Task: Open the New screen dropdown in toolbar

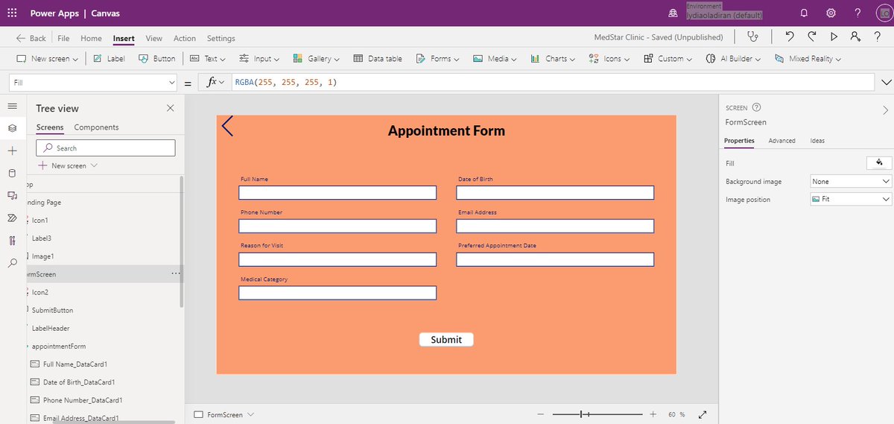Action: 48,59
